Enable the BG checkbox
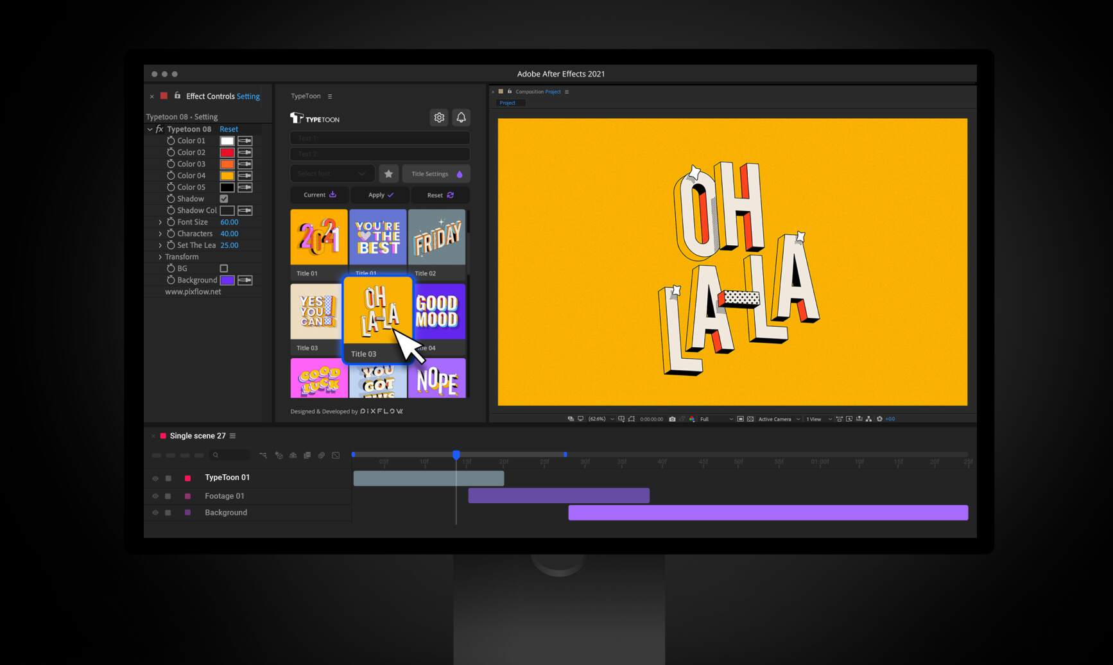Viewport: 1113px width, 665px height. pyautogui.click(x=224, y=268)
